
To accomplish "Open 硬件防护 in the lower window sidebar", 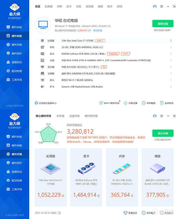I will pos(15,163).
